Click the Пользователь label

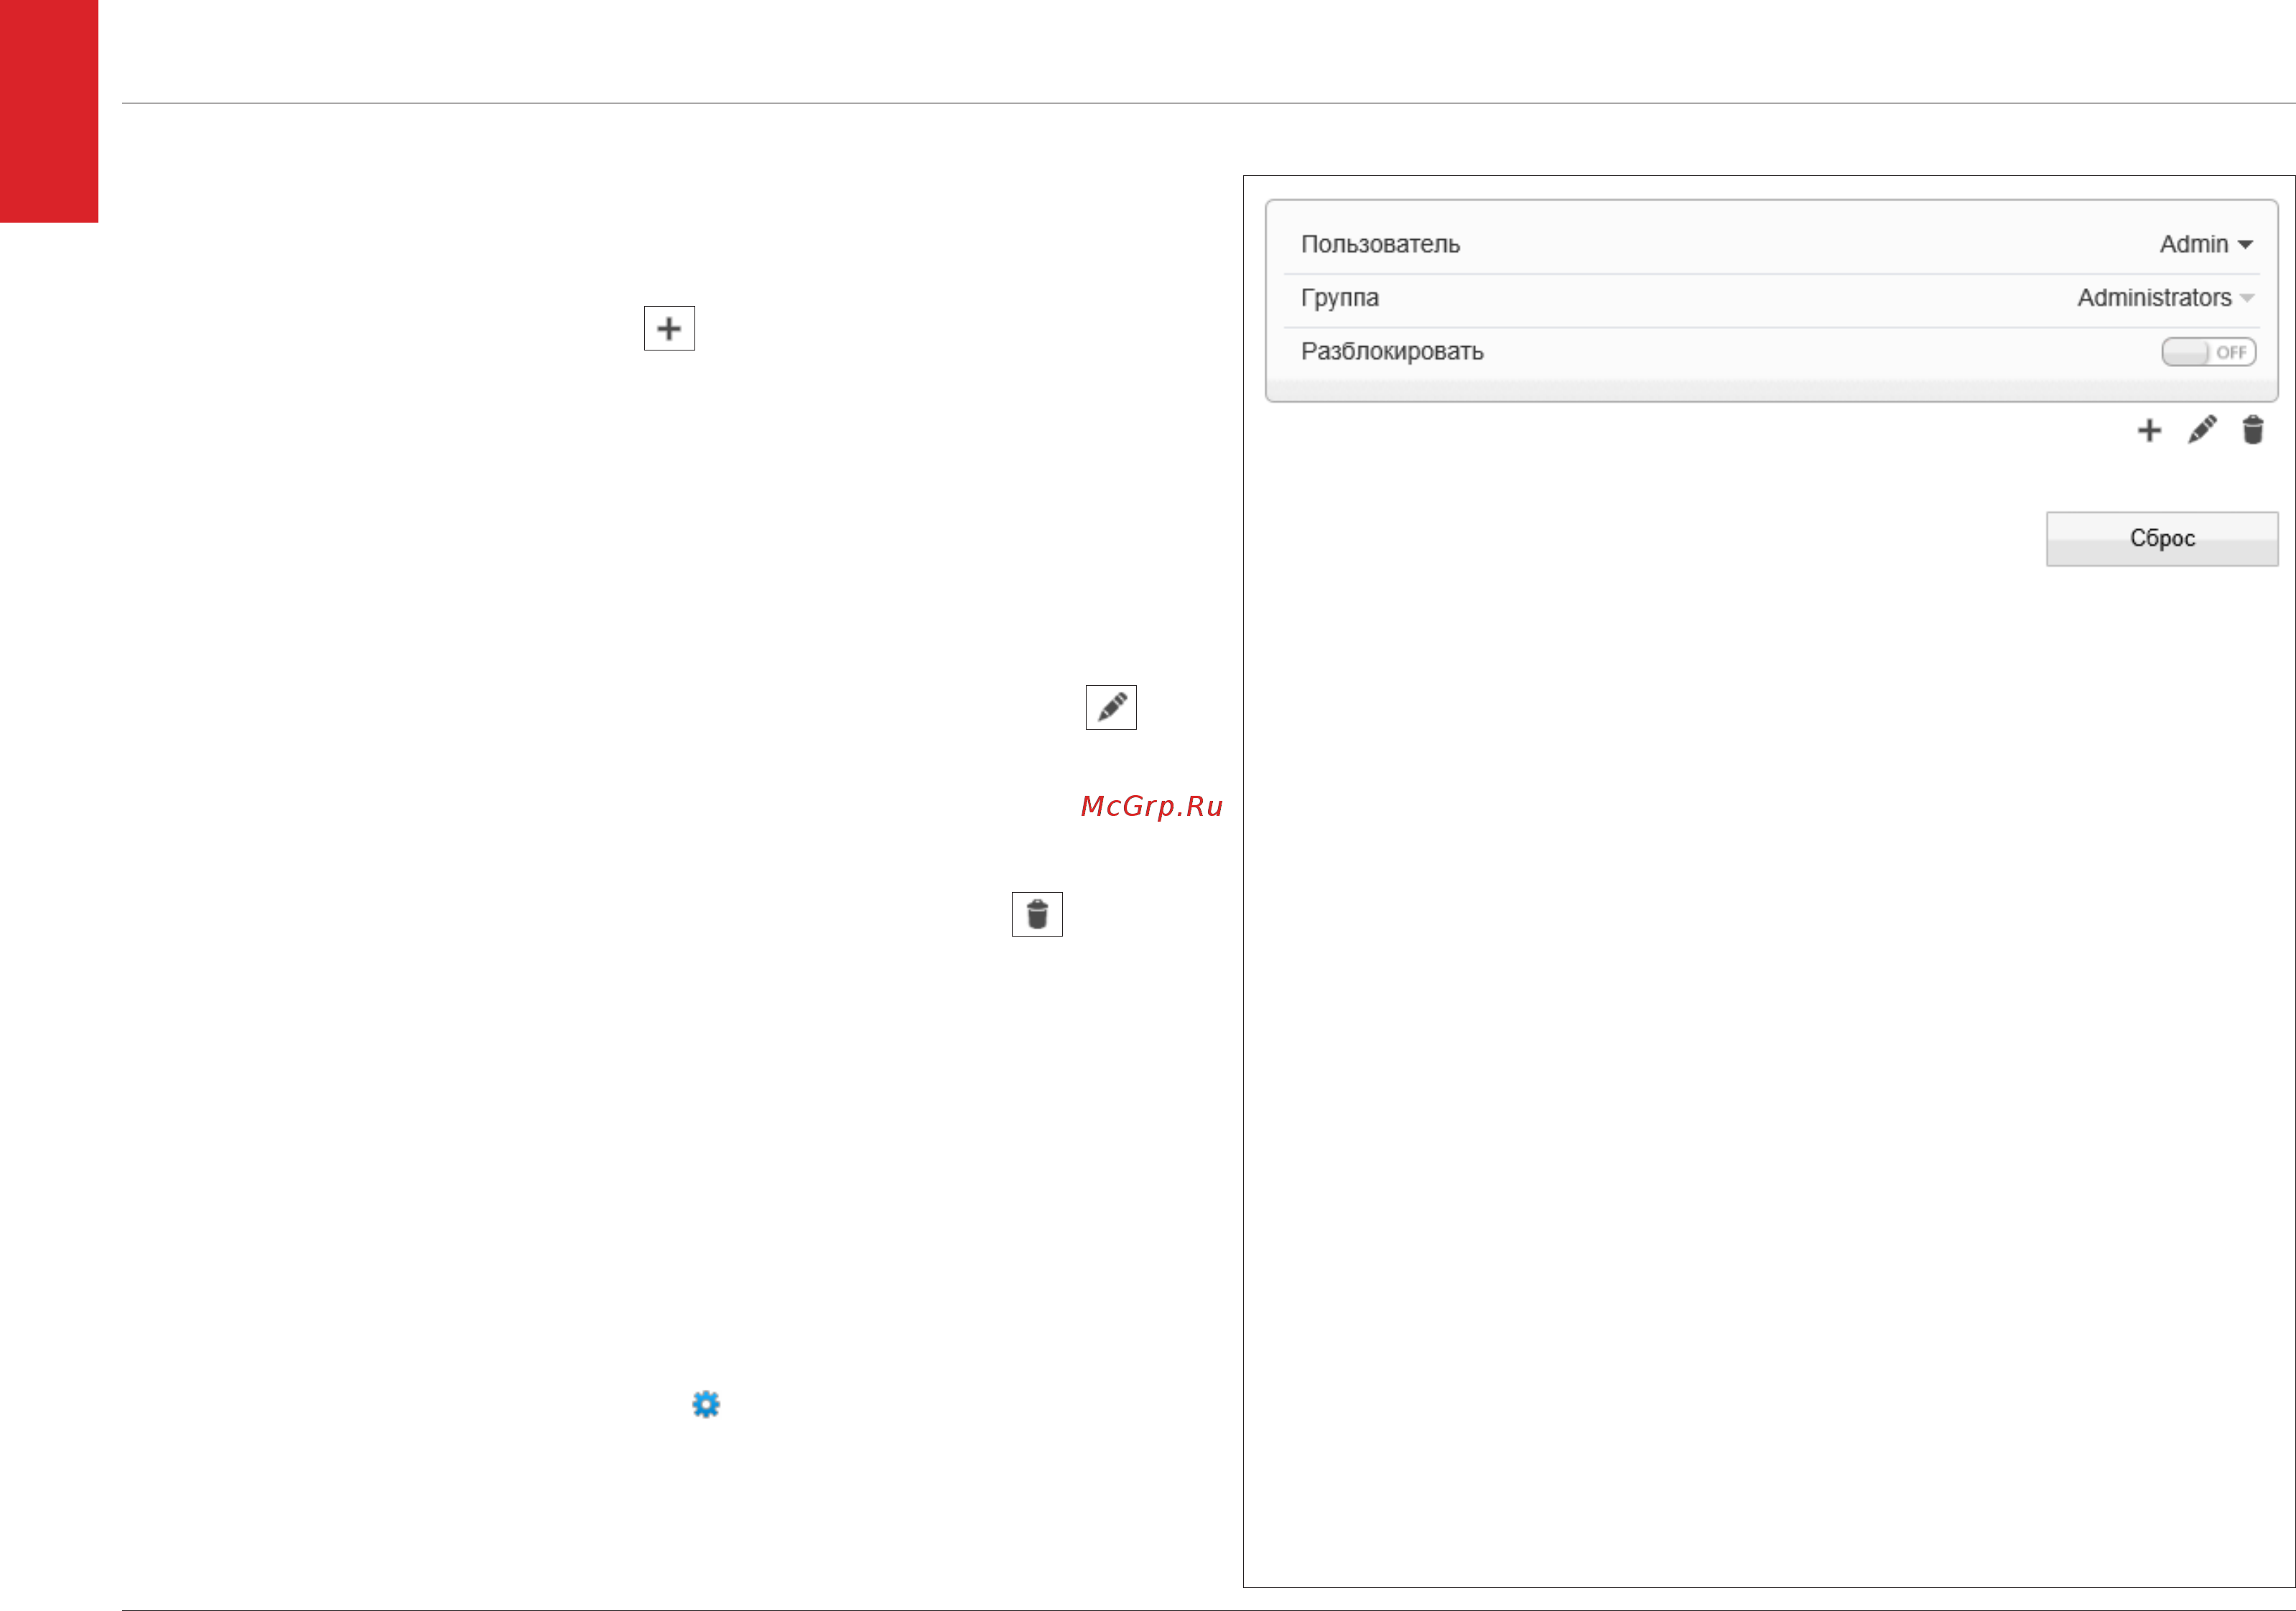(1380, 245)
